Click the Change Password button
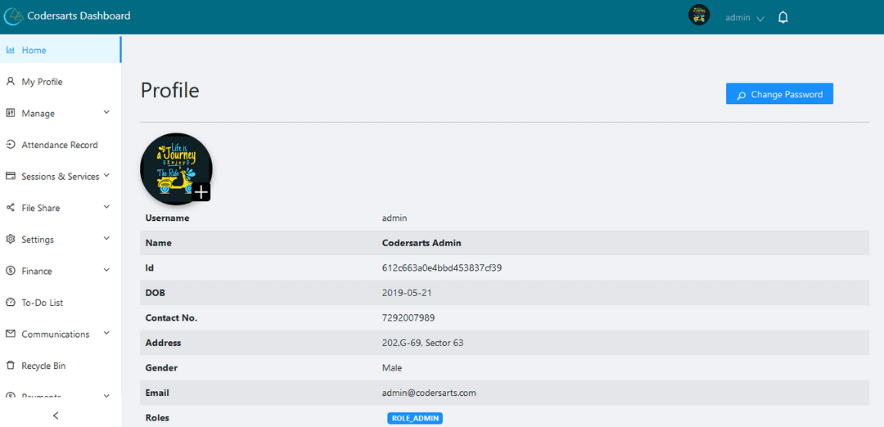 tap(779, 94)
